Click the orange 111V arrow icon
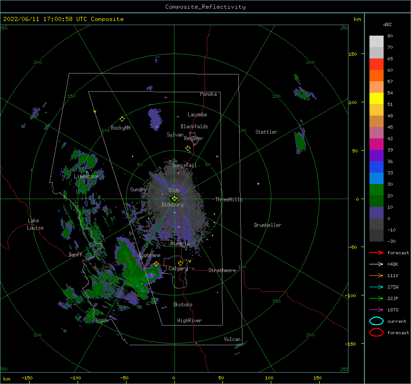The image size is (411, 384). 376,275
